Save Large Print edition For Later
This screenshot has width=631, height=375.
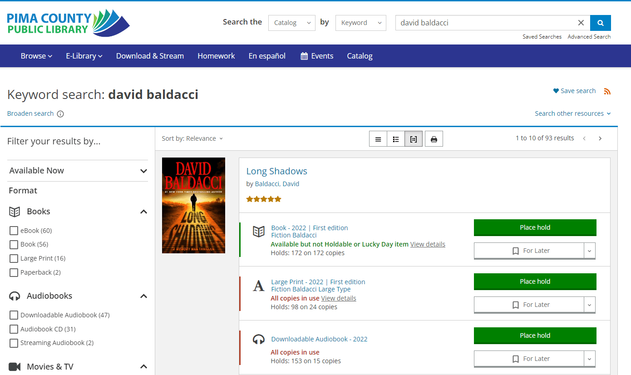[x=529, y=305]
